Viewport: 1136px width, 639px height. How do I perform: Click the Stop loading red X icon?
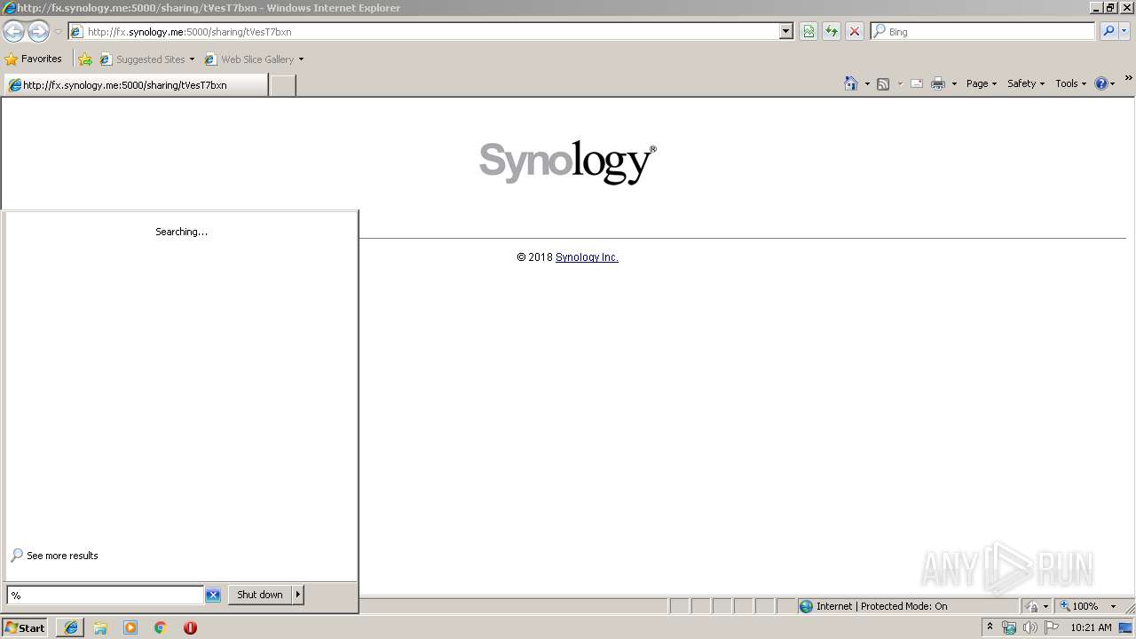(x=855, y=31)
